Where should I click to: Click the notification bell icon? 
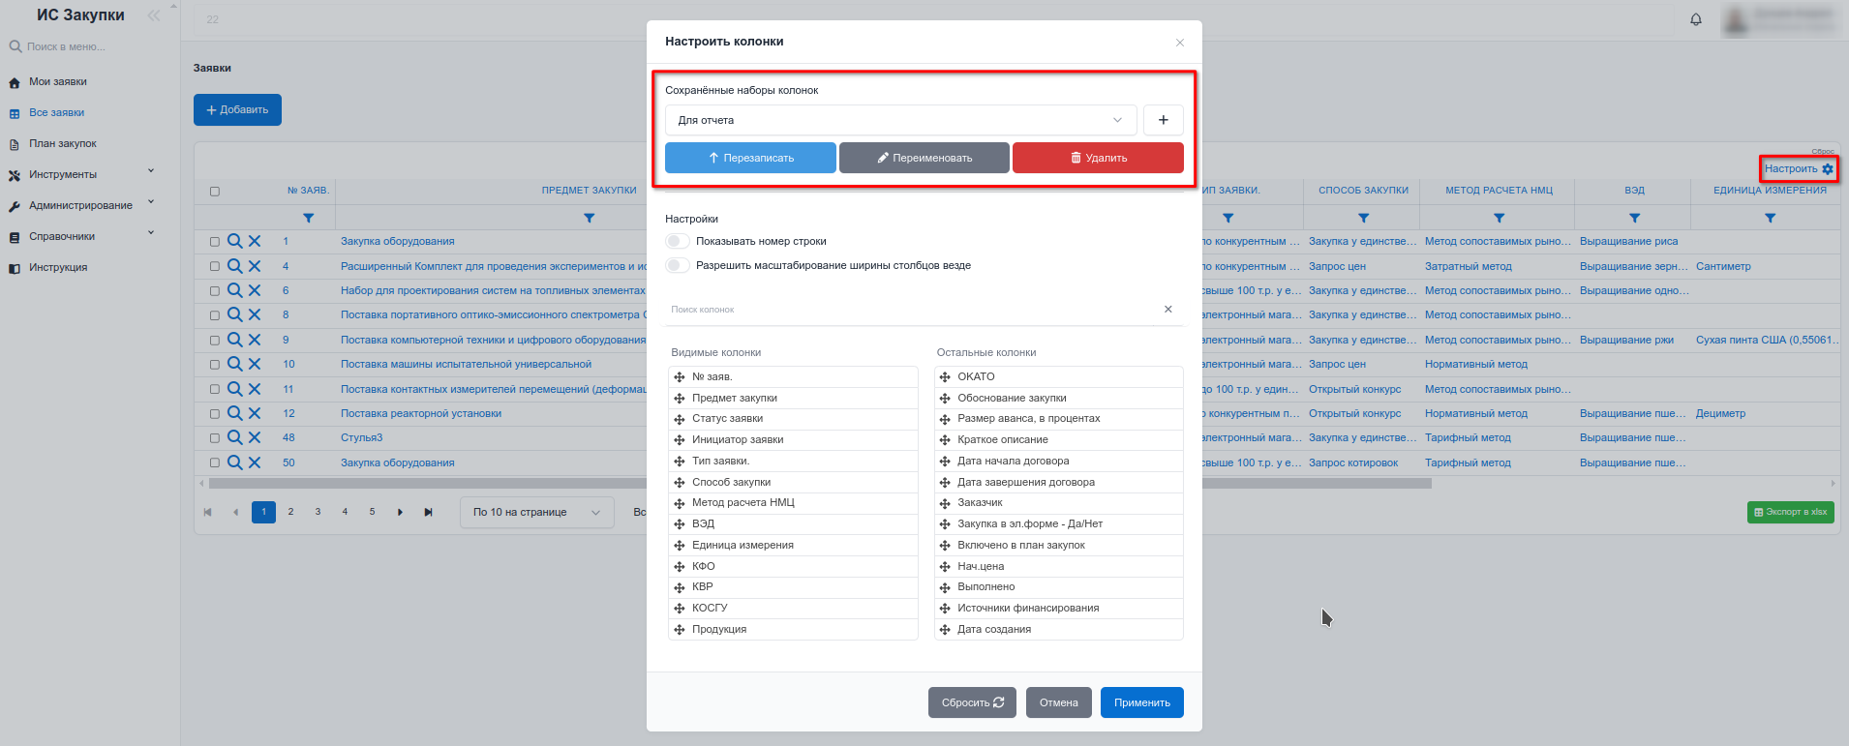coord(1695,19)
